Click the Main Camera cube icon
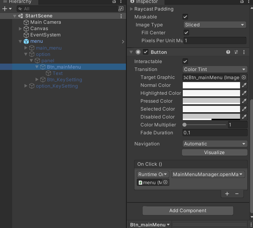The height and width of the screenshot is (228, 253). [26, 22]
